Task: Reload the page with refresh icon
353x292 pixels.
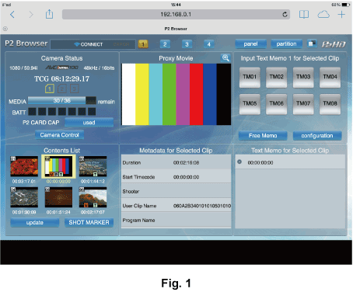Action: coord(285,15)
